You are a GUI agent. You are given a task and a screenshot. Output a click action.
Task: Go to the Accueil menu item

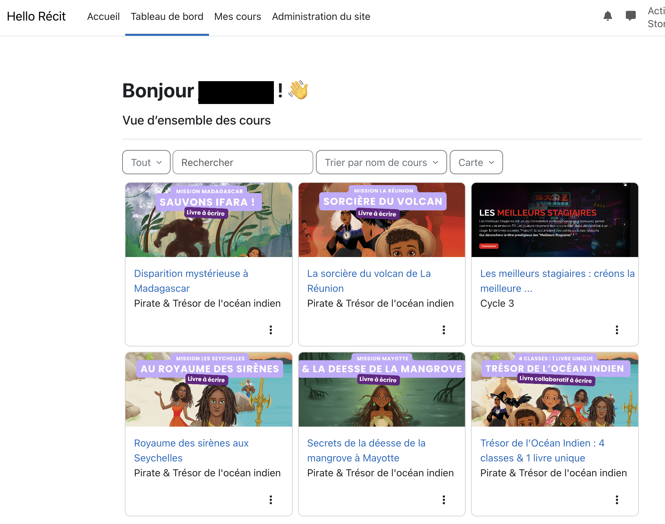[x=103, y=17]
